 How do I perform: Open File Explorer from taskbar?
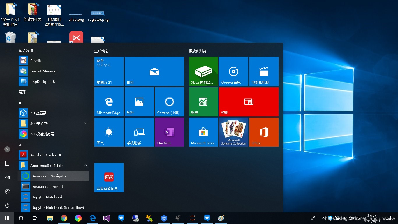click(x=50, y=218)
